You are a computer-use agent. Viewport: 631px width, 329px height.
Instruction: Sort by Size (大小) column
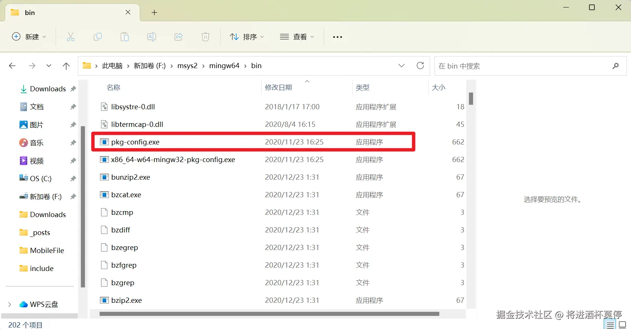coord(439,87)
